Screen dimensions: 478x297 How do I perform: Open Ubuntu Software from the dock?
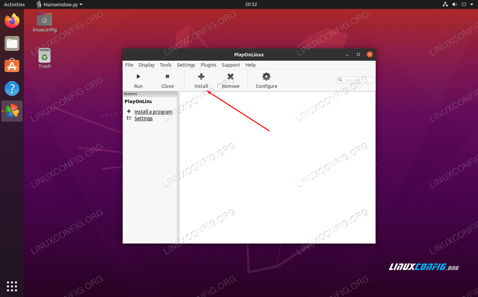[x=12, y=66]
